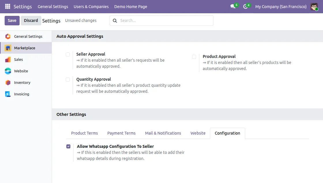Enable the Product Approval checkbox
Screen dimensions: 323x183
[x=194, y=57]
